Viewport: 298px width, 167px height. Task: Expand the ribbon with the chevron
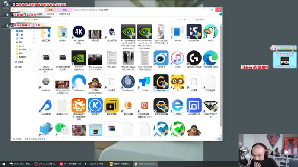217,14
